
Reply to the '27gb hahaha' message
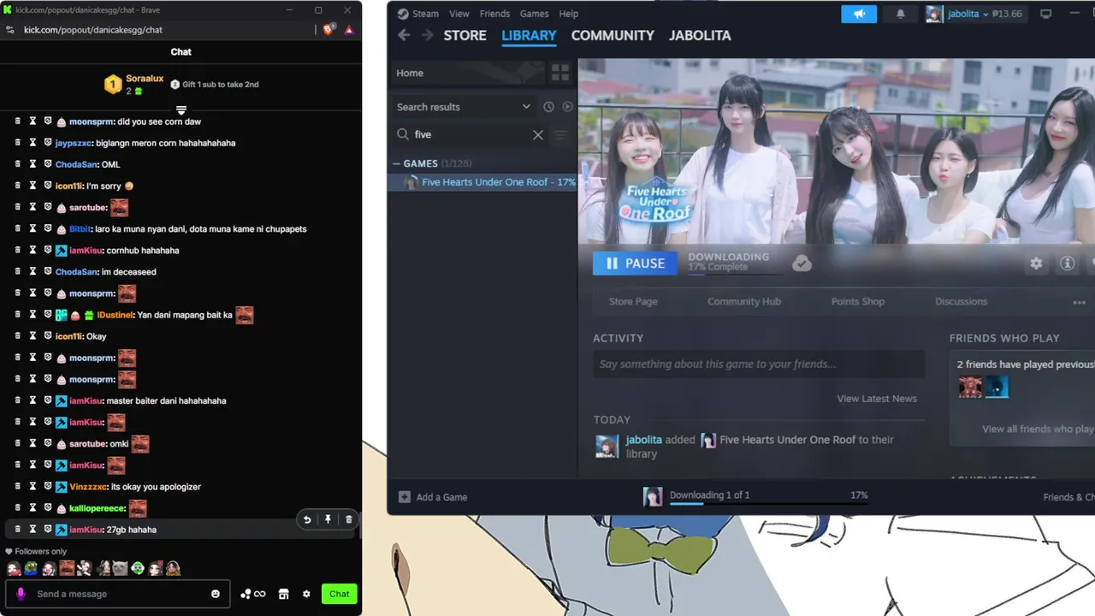(307, 519)
